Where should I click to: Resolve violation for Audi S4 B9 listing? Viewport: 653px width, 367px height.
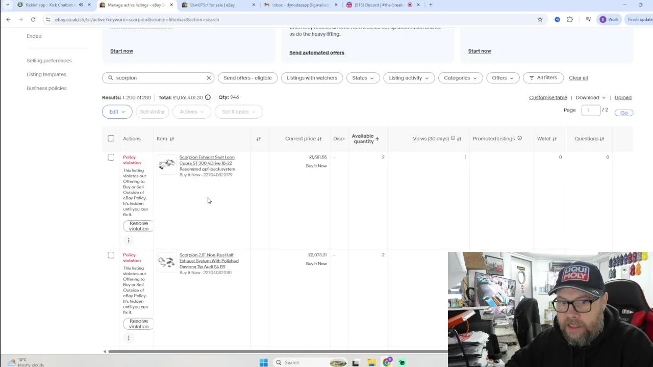coord(139,324)
